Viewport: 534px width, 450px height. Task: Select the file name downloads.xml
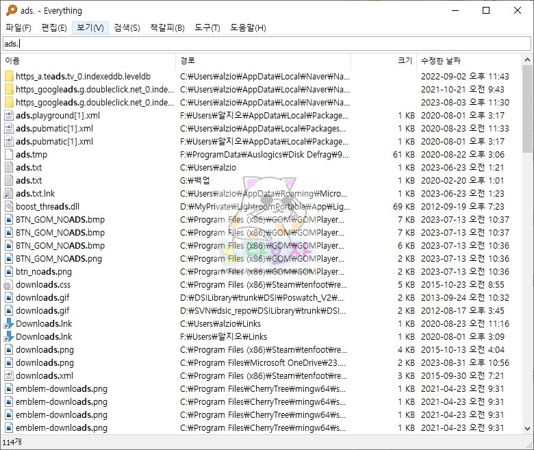pos(44,376)
